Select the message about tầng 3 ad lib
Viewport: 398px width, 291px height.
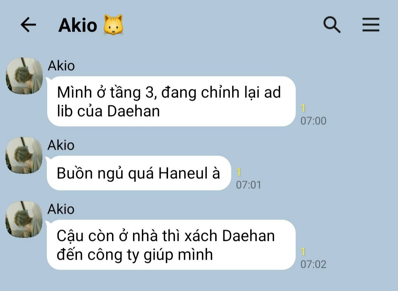pos(171,101)
